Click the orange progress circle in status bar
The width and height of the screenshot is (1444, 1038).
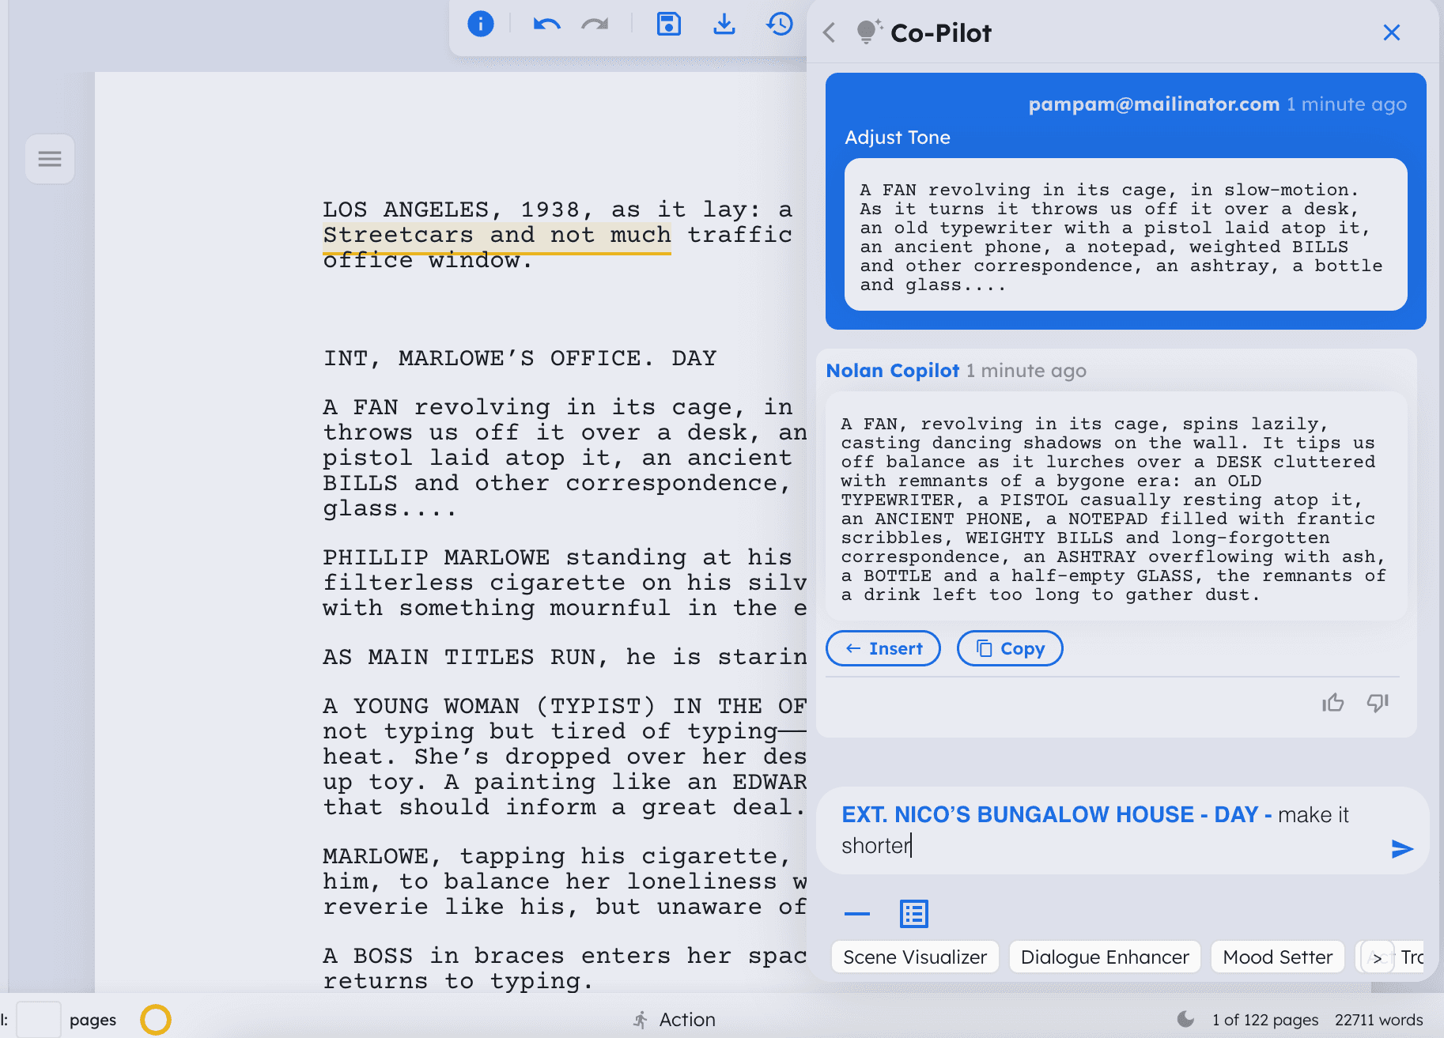coord(156,1019)
